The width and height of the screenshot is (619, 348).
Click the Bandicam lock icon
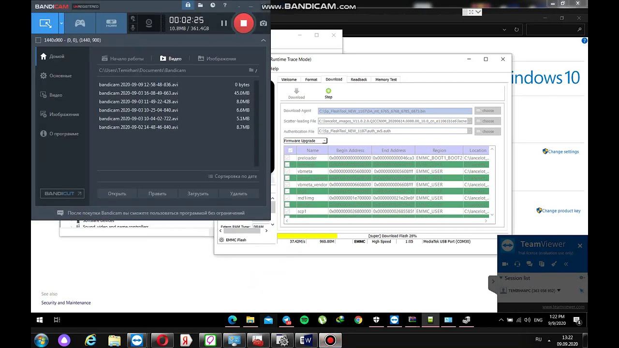[x=188, y=5]
